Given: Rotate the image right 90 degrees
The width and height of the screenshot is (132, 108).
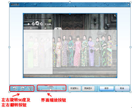Looking at the screenshot, I should [22, 89].
